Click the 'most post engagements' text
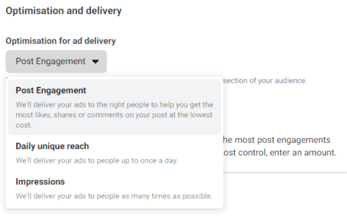The height and width of the screenshot is (216, 347). pyautogui.click(x=279, y=139)
